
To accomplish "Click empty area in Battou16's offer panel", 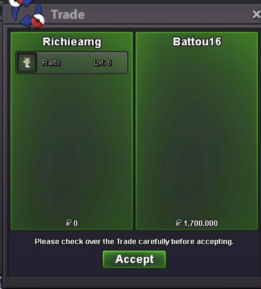I will point(197,133).
